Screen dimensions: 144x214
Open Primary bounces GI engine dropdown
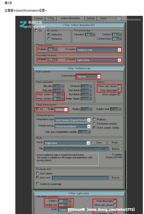(99, 50)
